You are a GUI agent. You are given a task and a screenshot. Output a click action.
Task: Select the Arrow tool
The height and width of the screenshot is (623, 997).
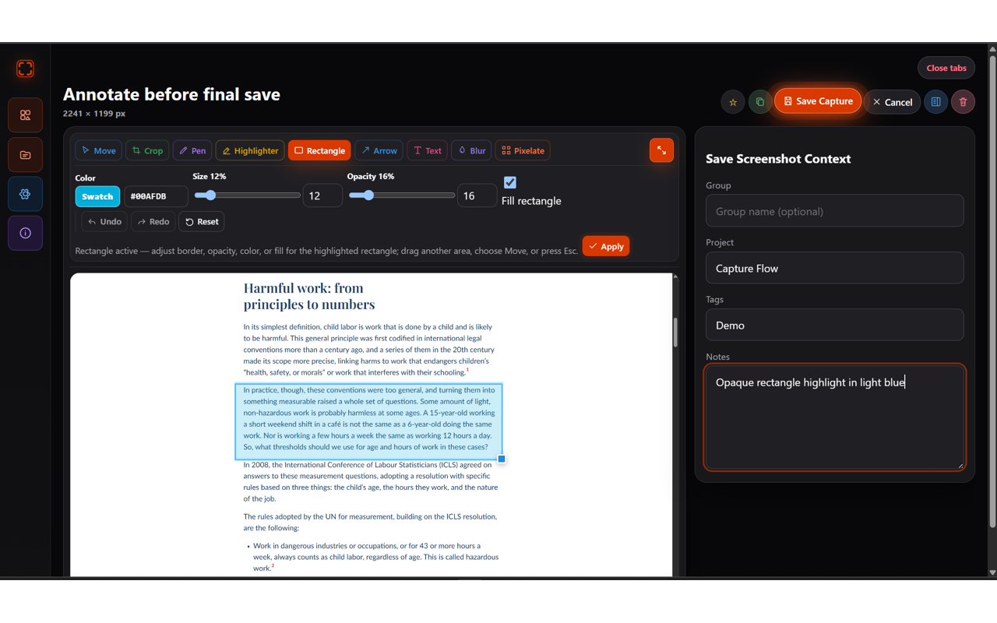coord(379,150)
